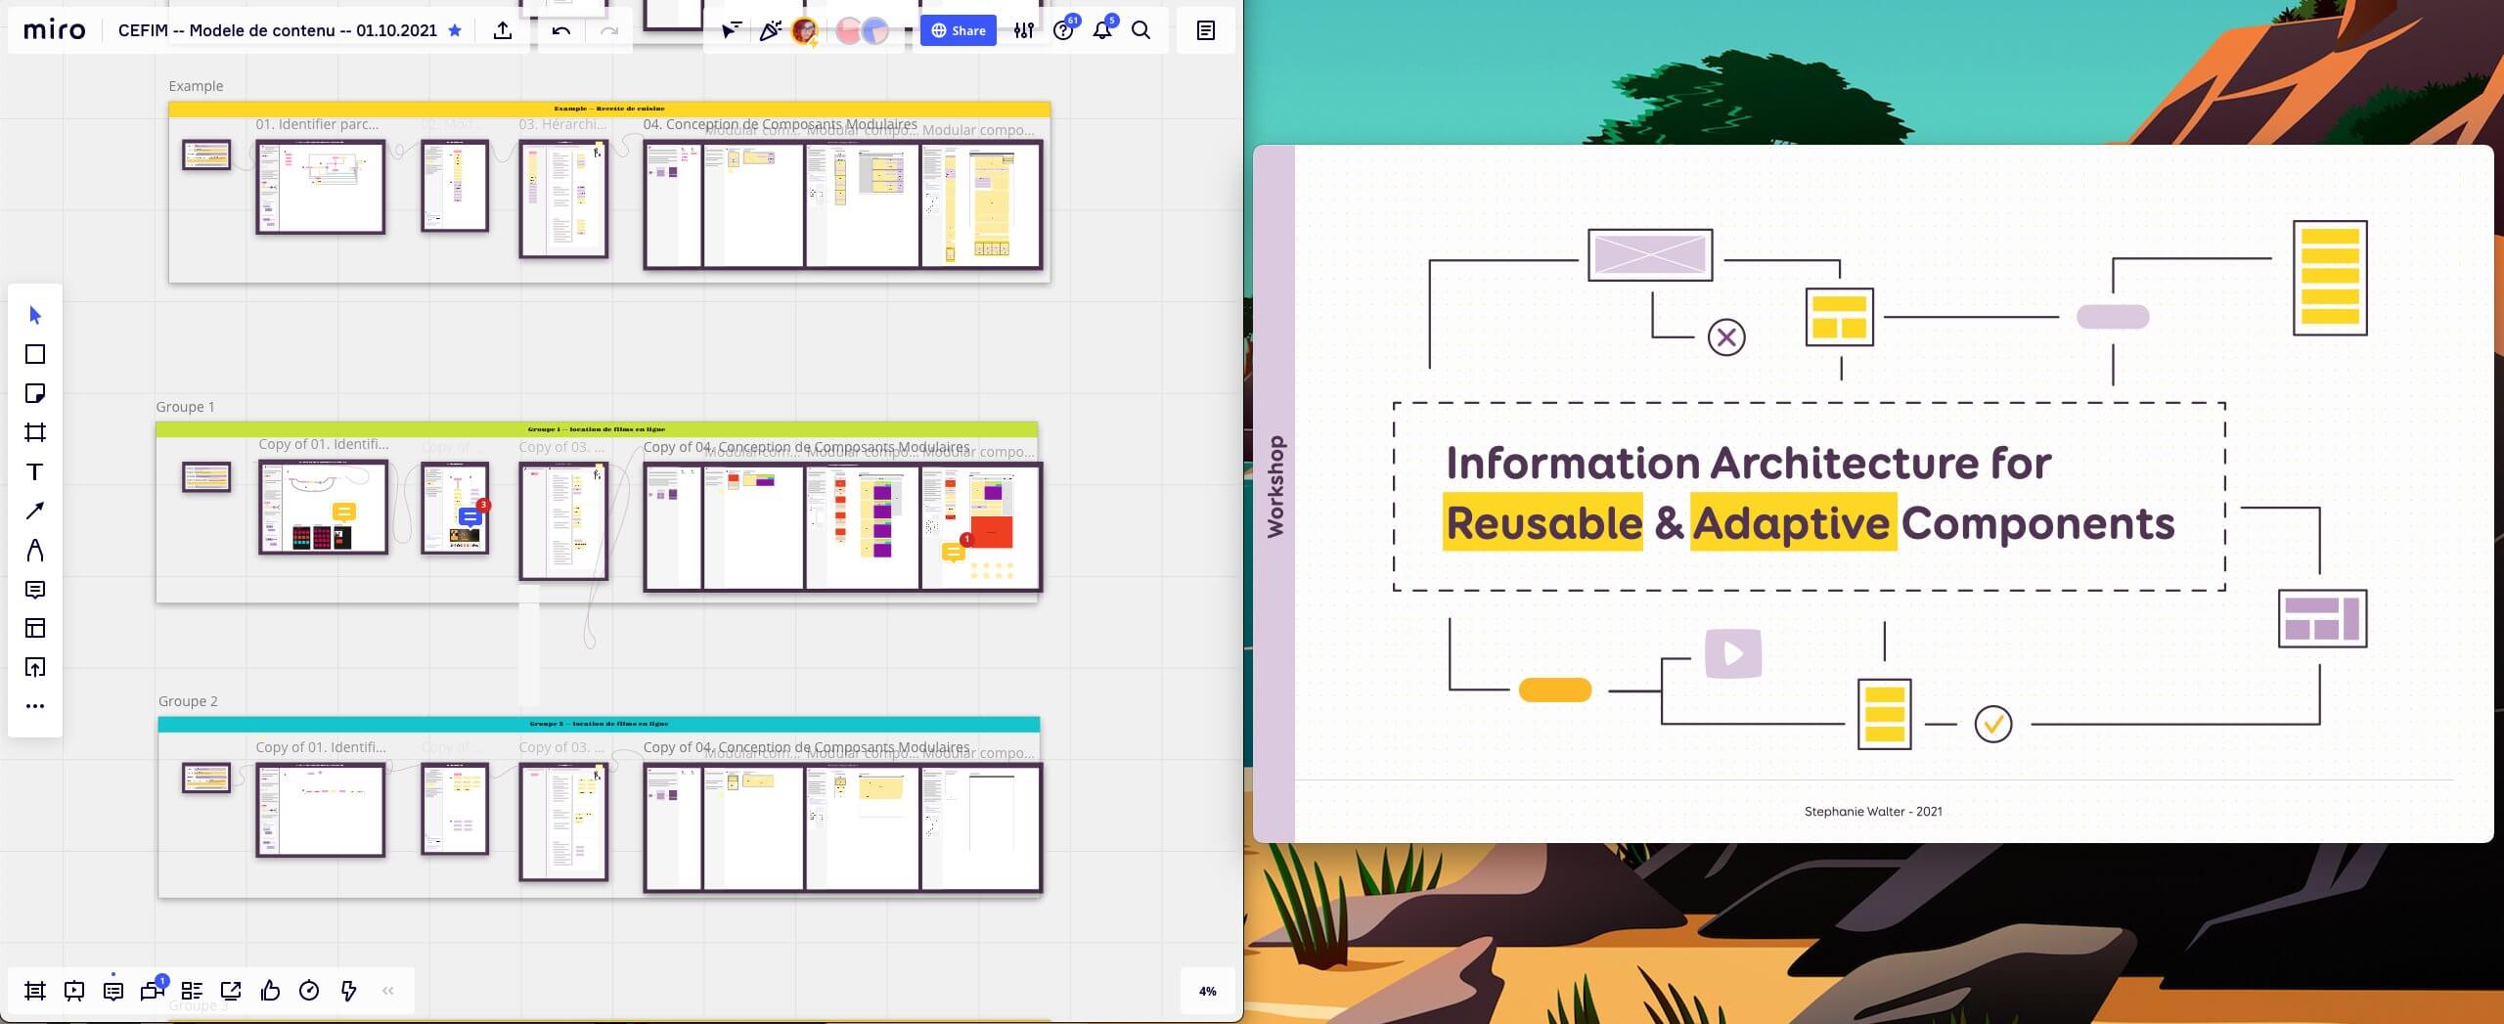Viewport: 2504px width, 1024px height.
Task: Toggle the reactions party popper
Action: click(770, 30)
